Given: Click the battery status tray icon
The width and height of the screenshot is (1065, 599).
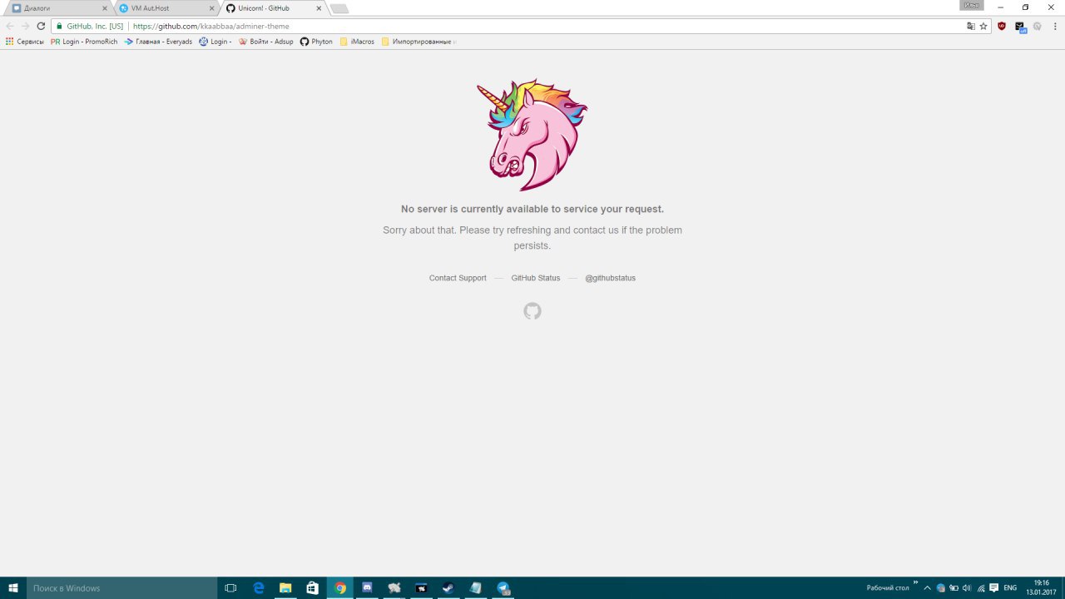Looking at the screenshot, I should coord(954,587).
